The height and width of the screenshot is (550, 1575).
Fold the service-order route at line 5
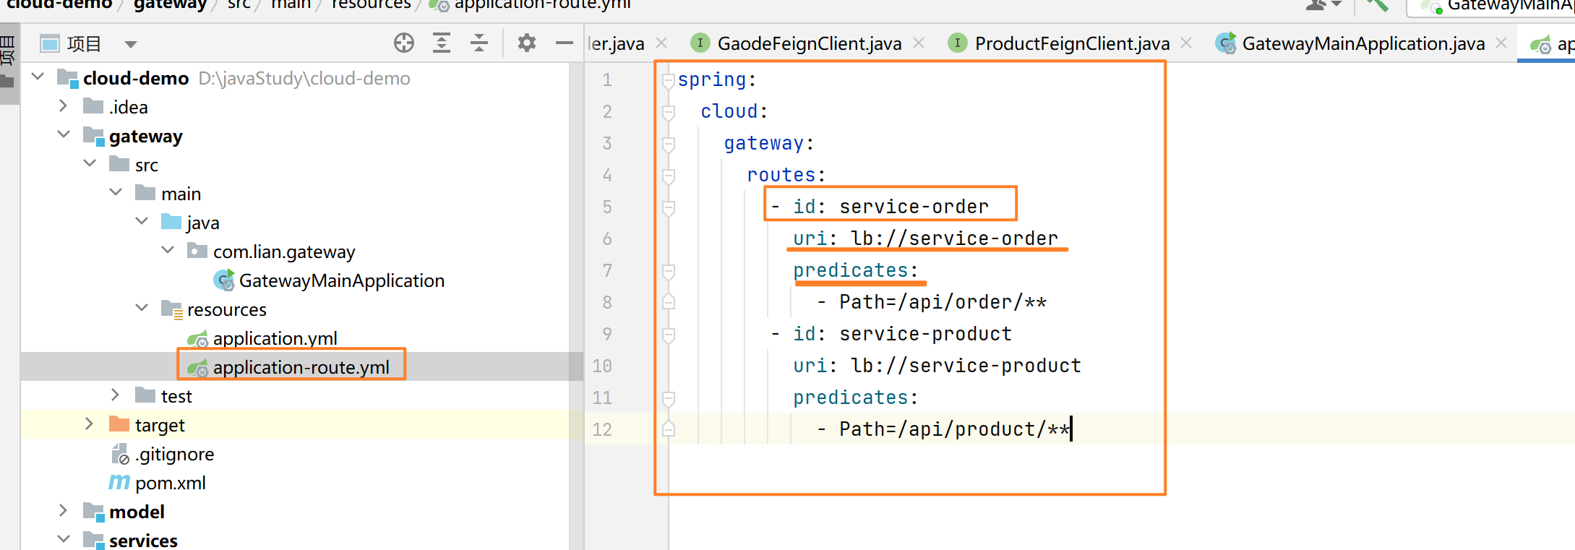pos(669,207)
